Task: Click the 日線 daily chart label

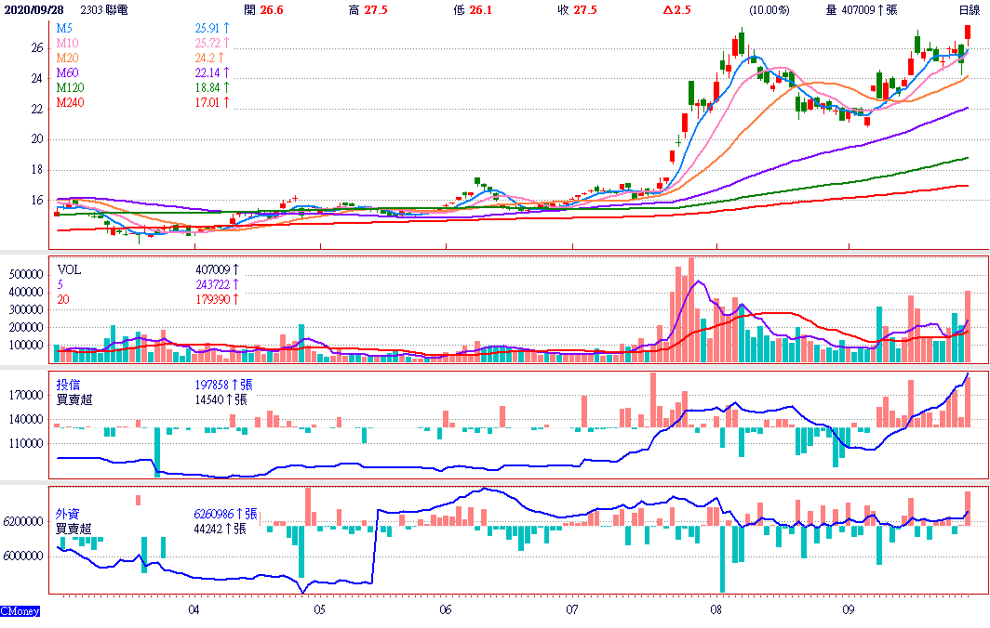Action: (969, 9)
